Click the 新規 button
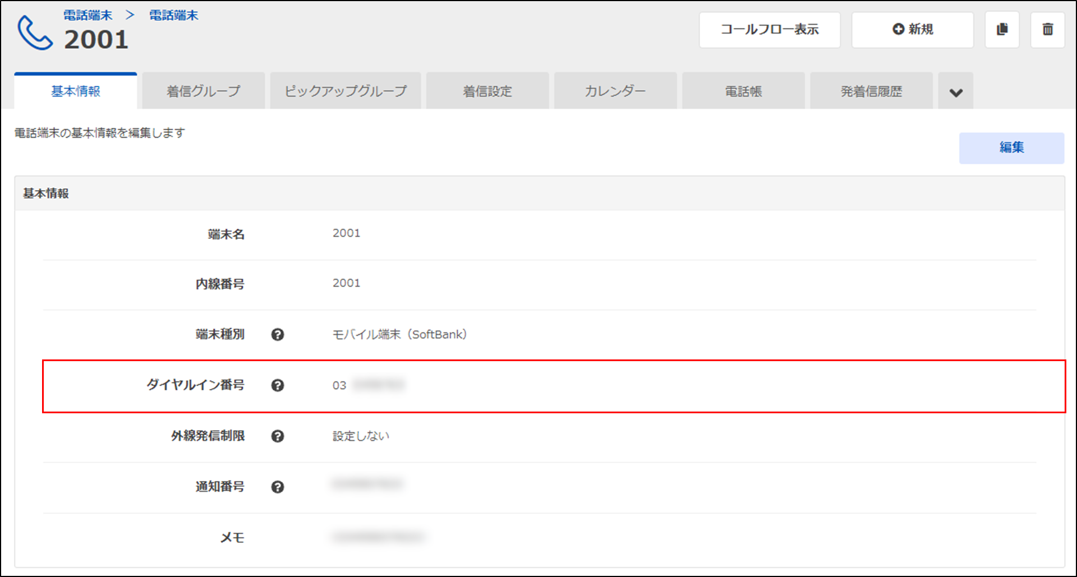 (x=912, y=30)
